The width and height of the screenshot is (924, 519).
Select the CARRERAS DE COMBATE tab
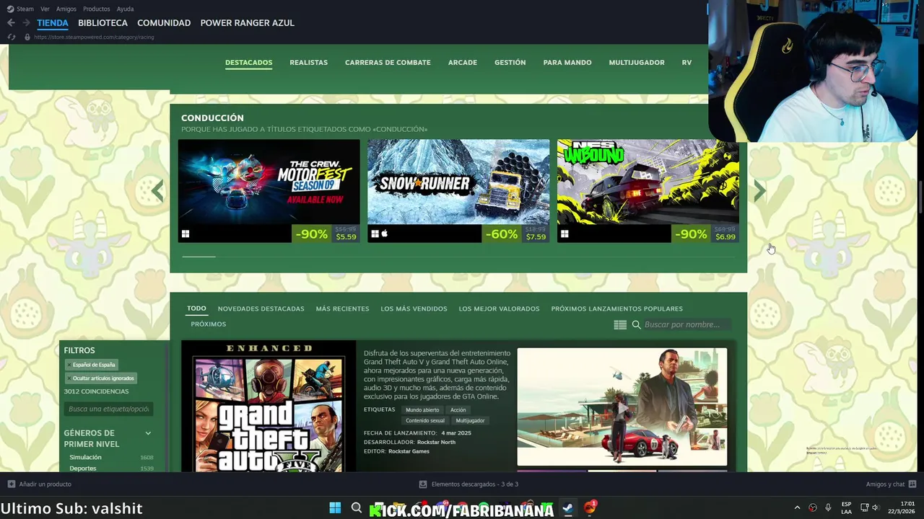tap(388, 63)
